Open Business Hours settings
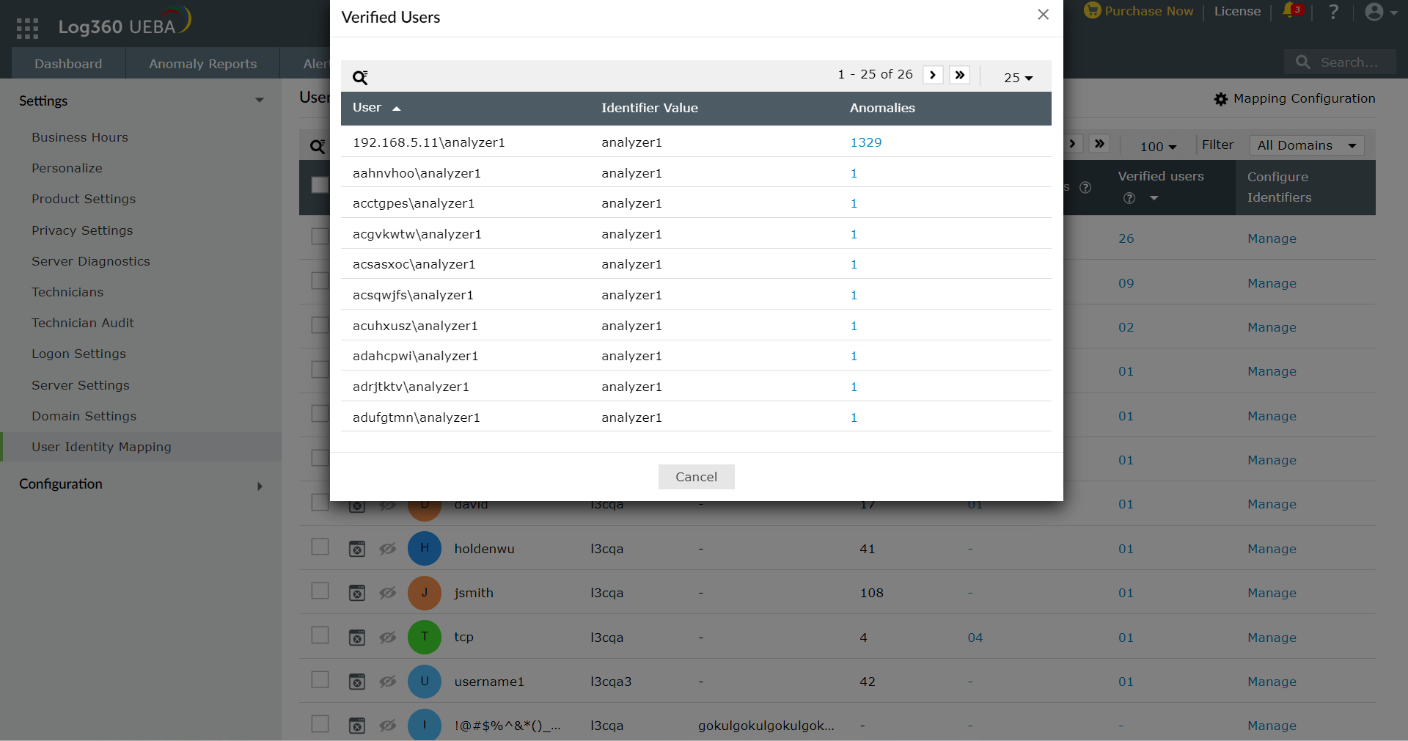 click(80, 137)
